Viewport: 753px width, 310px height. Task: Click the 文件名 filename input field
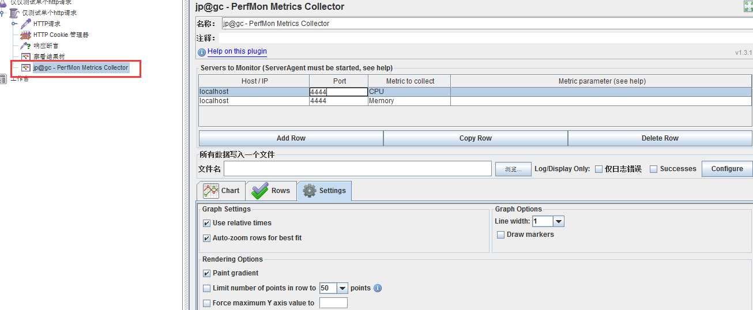tap(357, 169)
